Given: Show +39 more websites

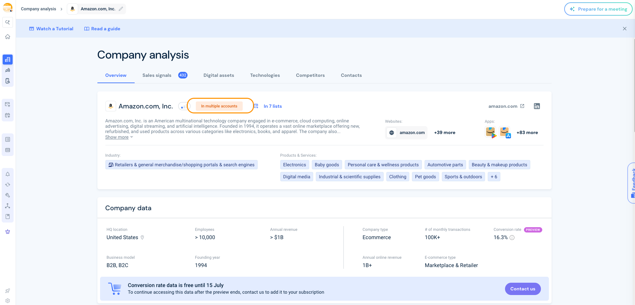Looking at the screenshot, I should coord(444,132).
